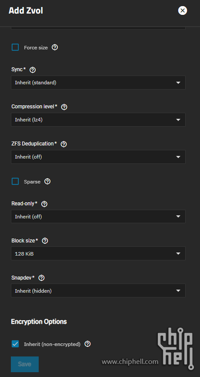
Task: Open the Force size help tooltip icon
Action: pos(55,47)
